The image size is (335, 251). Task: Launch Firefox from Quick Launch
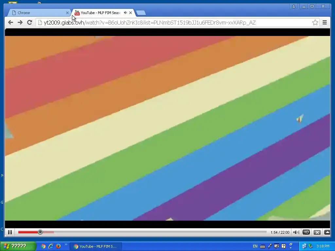coord(58,246)
